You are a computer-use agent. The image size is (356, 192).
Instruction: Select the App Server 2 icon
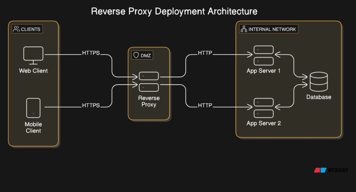click(264, 108)
